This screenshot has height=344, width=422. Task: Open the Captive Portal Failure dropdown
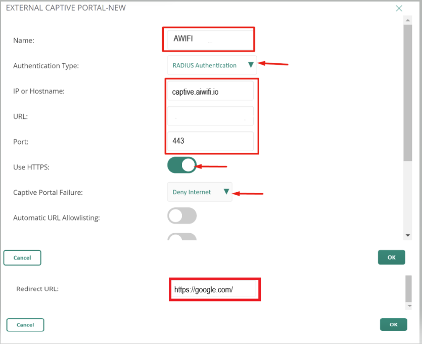point(200,192)
